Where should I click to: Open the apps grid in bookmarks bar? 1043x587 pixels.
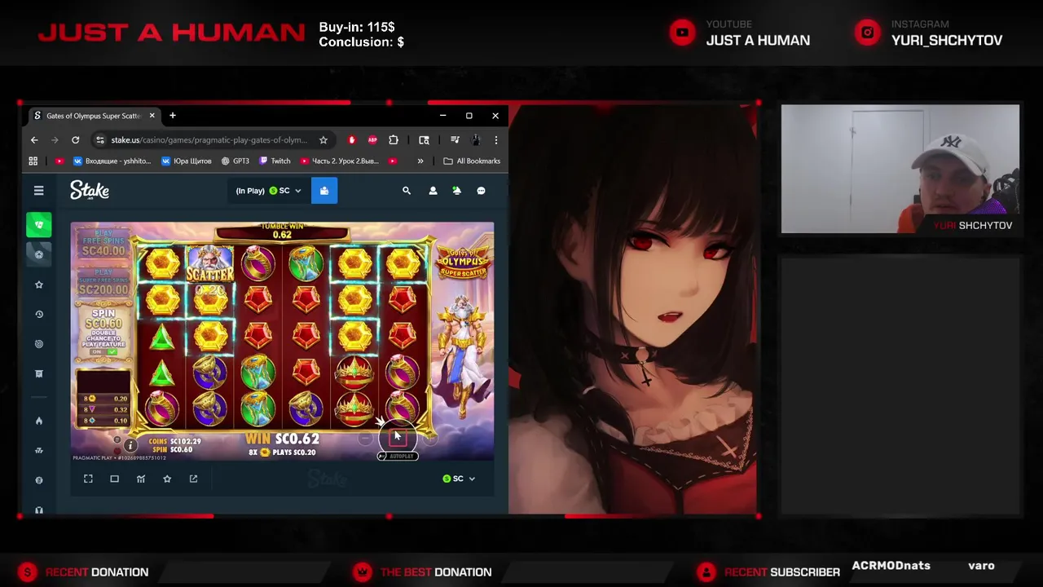coord(33,161)
